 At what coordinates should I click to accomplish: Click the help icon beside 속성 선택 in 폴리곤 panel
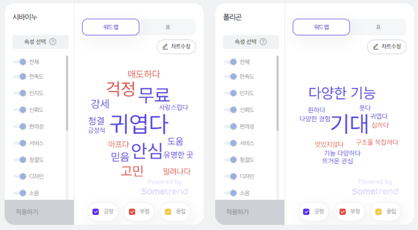[263, 42]
